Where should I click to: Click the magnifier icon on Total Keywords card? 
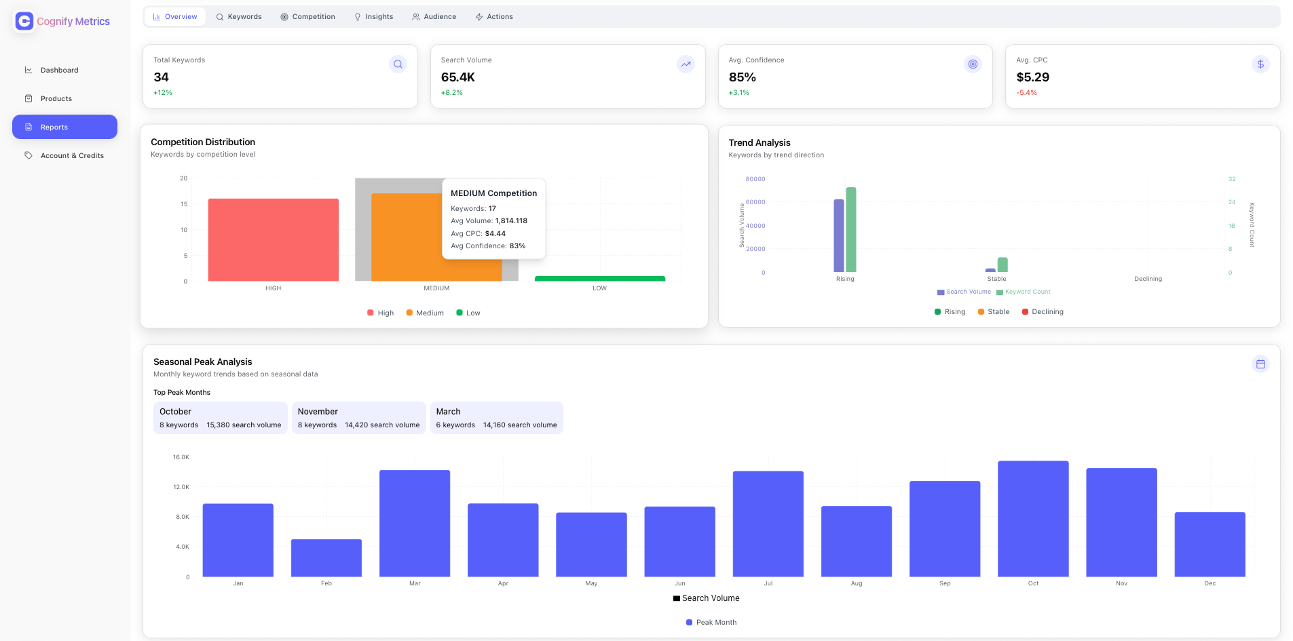pos(398,64)
